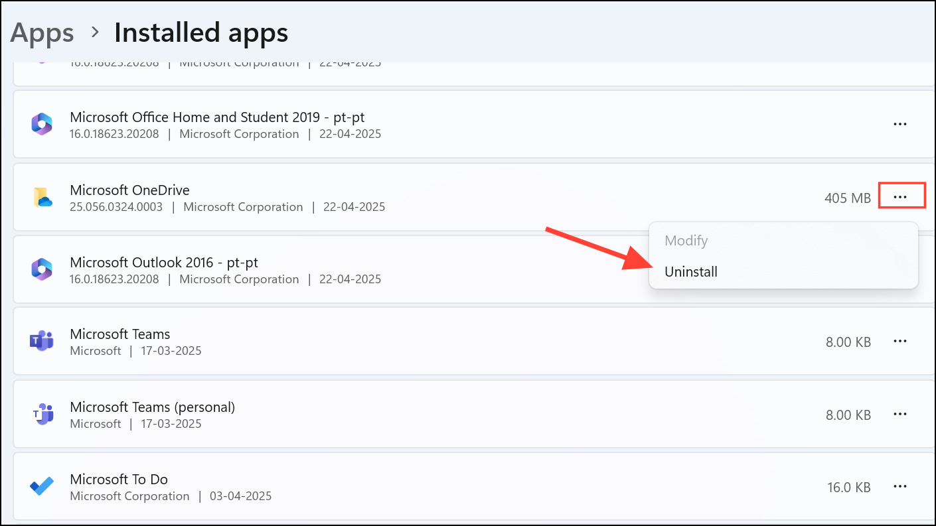
Task: Open the three-dot menu for Microsoft Teams 17-03-2025 8.00 KB
Action: pos(900,341)
